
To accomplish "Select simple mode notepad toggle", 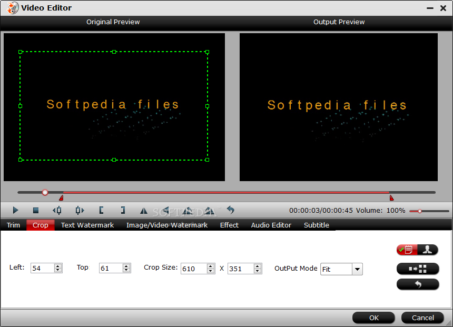I will pos(407,250).
